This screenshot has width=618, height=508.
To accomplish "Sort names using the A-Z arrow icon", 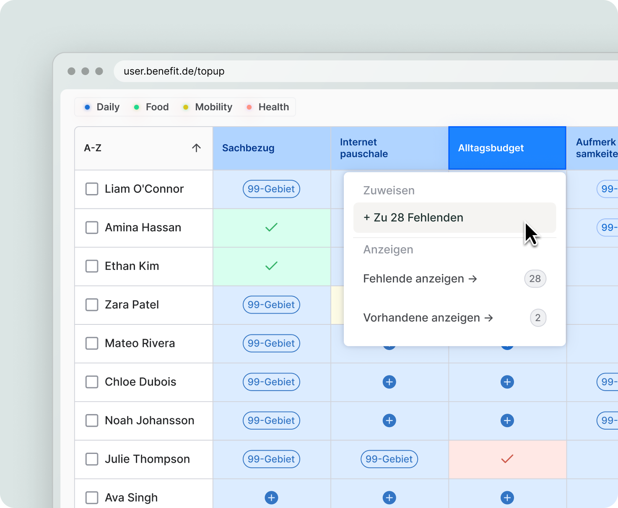I will [196, 148].
